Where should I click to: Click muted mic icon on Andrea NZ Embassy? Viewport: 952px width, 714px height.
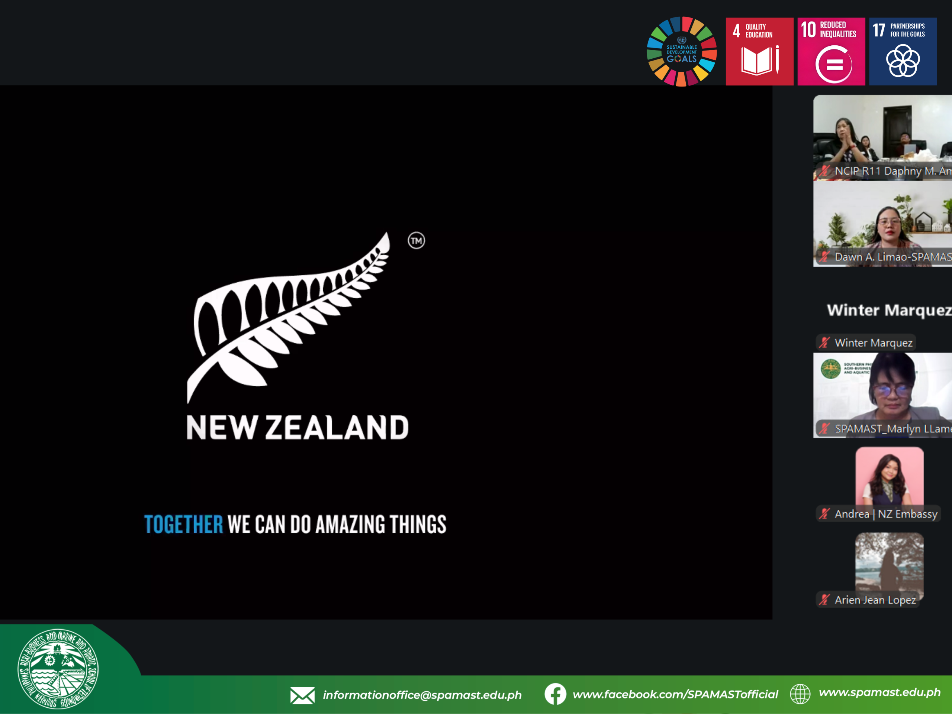824,514
